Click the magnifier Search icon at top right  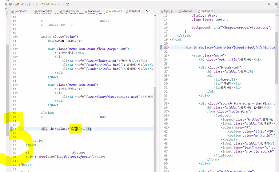(x=270, y=4)
